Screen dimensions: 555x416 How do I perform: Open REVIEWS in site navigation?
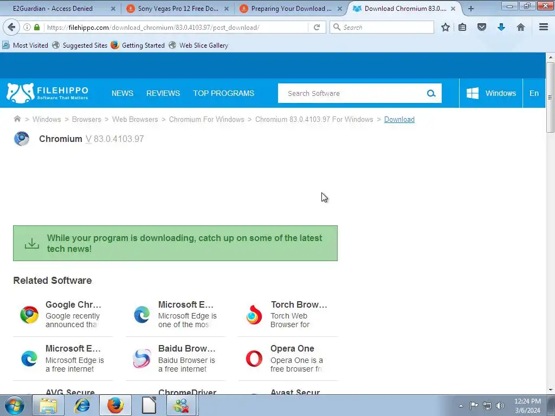[x=163, y=93]
